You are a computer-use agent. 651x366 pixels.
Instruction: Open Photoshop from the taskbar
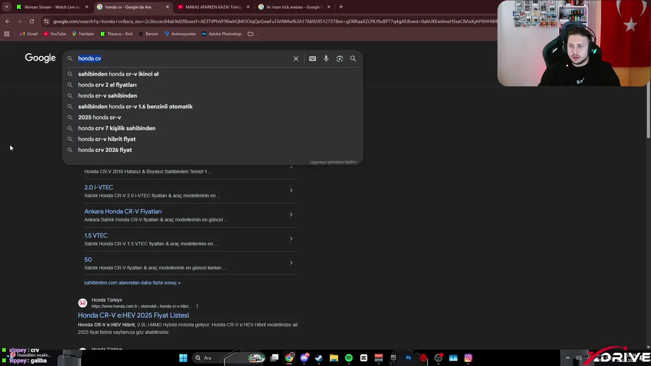(x=408, y=358)
